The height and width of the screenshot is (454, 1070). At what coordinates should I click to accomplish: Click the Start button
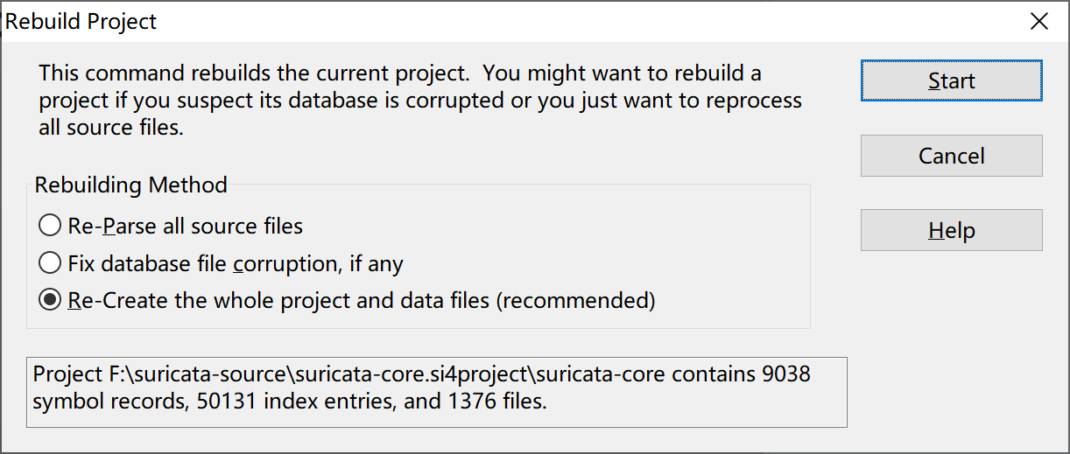point(951,81)
